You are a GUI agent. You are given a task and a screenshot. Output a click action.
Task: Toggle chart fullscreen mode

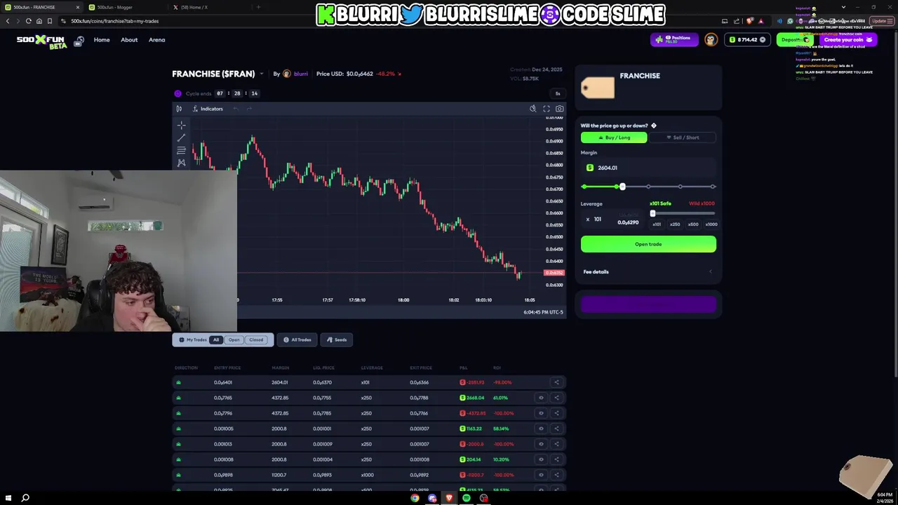pyautogui.click(x=547, y=109)
